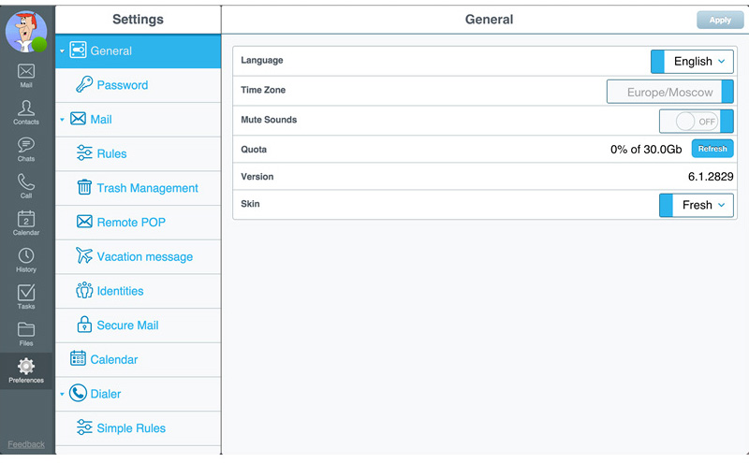Open the Language dropdown
Viewport: 749px width, 463px height.
693,62
